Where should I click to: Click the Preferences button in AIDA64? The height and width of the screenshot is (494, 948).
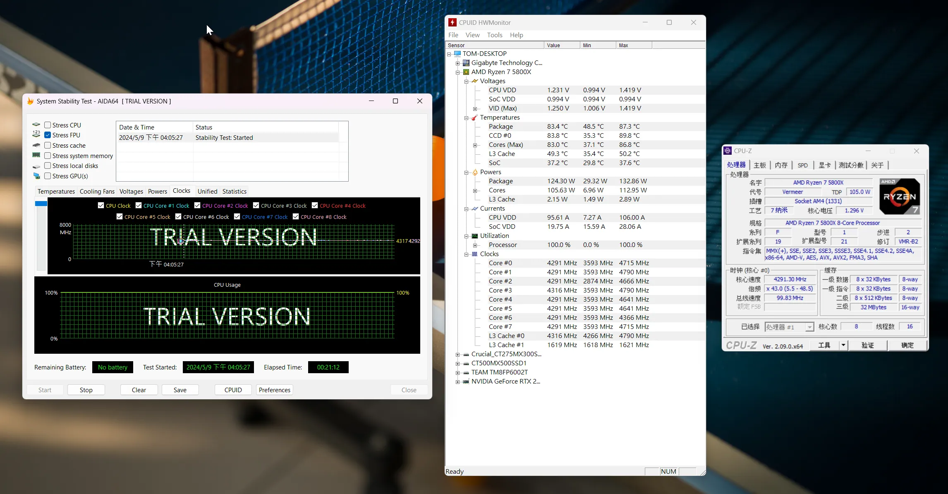point(275,390)
